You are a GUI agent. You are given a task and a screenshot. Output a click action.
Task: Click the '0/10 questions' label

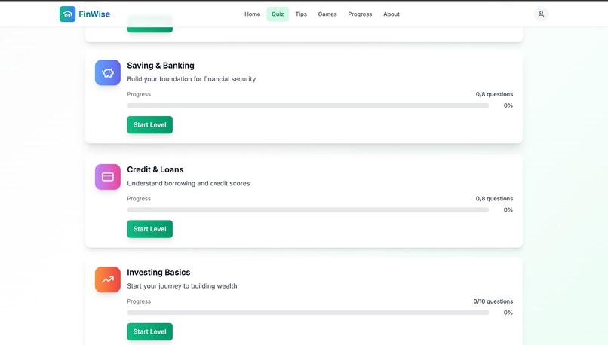(493, 301)
